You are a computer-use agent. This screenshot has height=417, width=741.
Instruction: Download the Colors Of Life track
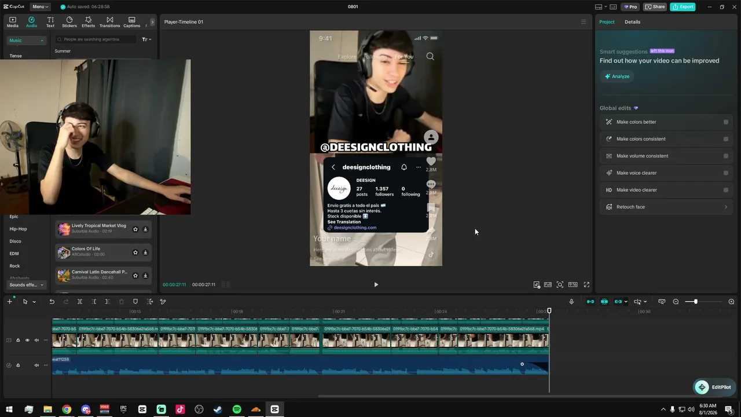145,253
